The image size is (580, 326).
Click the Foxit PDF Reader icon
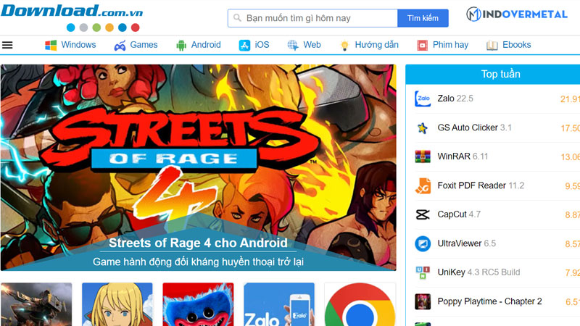click(423, 185)
